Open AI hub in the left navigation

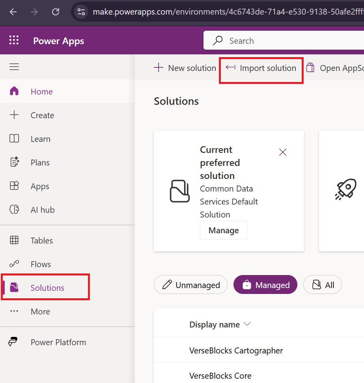[67, 210]
